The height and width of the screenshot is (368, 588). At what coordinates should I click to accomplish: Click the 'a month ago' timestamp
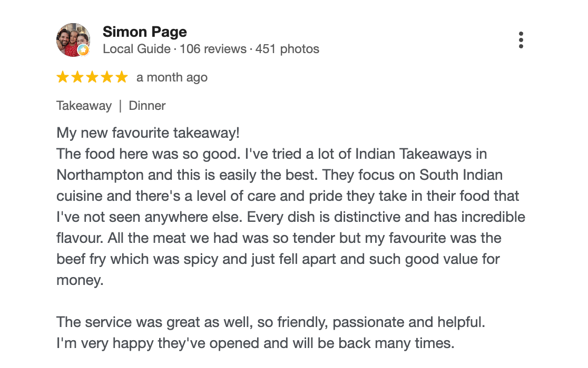(172, 77)
